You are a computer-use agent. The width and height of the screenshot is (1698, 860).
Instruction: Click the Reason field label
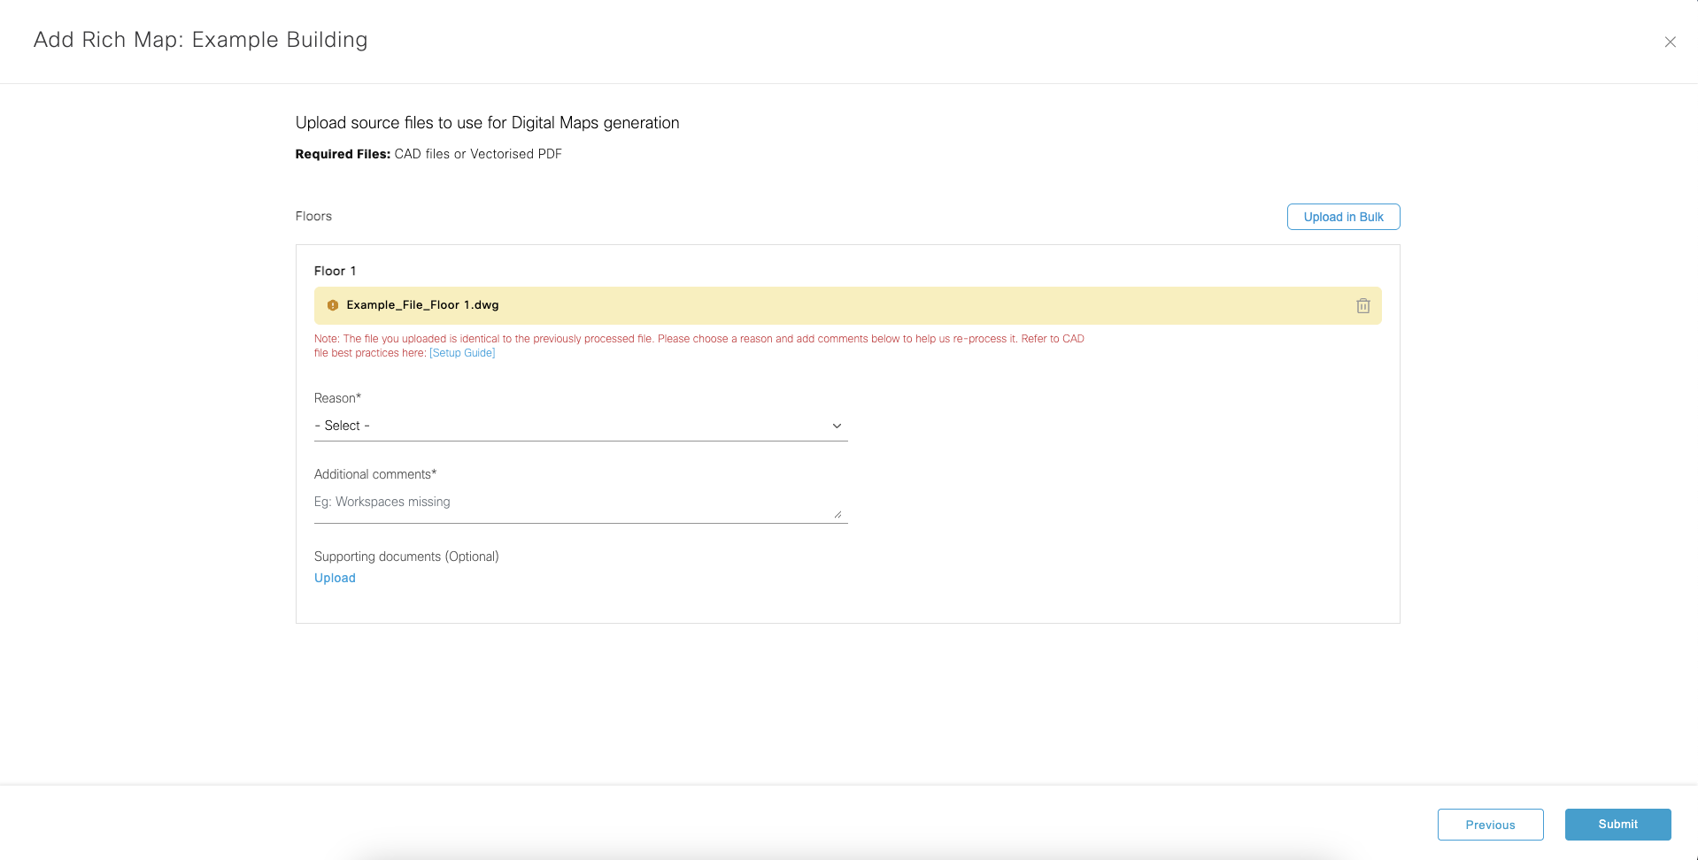pyautogui.click(x=337, y=398)
